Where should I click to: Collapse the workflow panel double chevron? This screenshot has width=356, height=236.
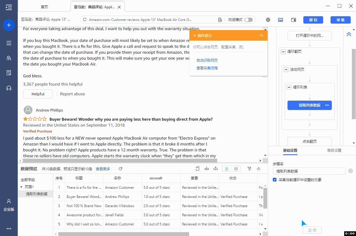[x=349, y=34]
